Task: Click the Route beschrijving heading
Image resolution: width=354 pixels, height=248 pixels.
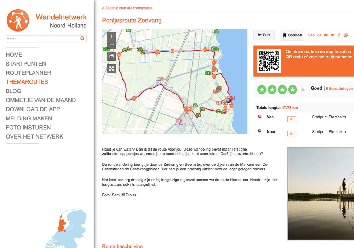Action: point(122,246)
